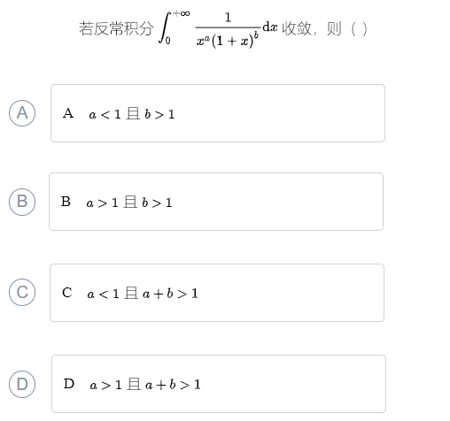450x421 pixels.
Task: Click the +∞ upper limit of the integral
Action: [x=182, y=13]
